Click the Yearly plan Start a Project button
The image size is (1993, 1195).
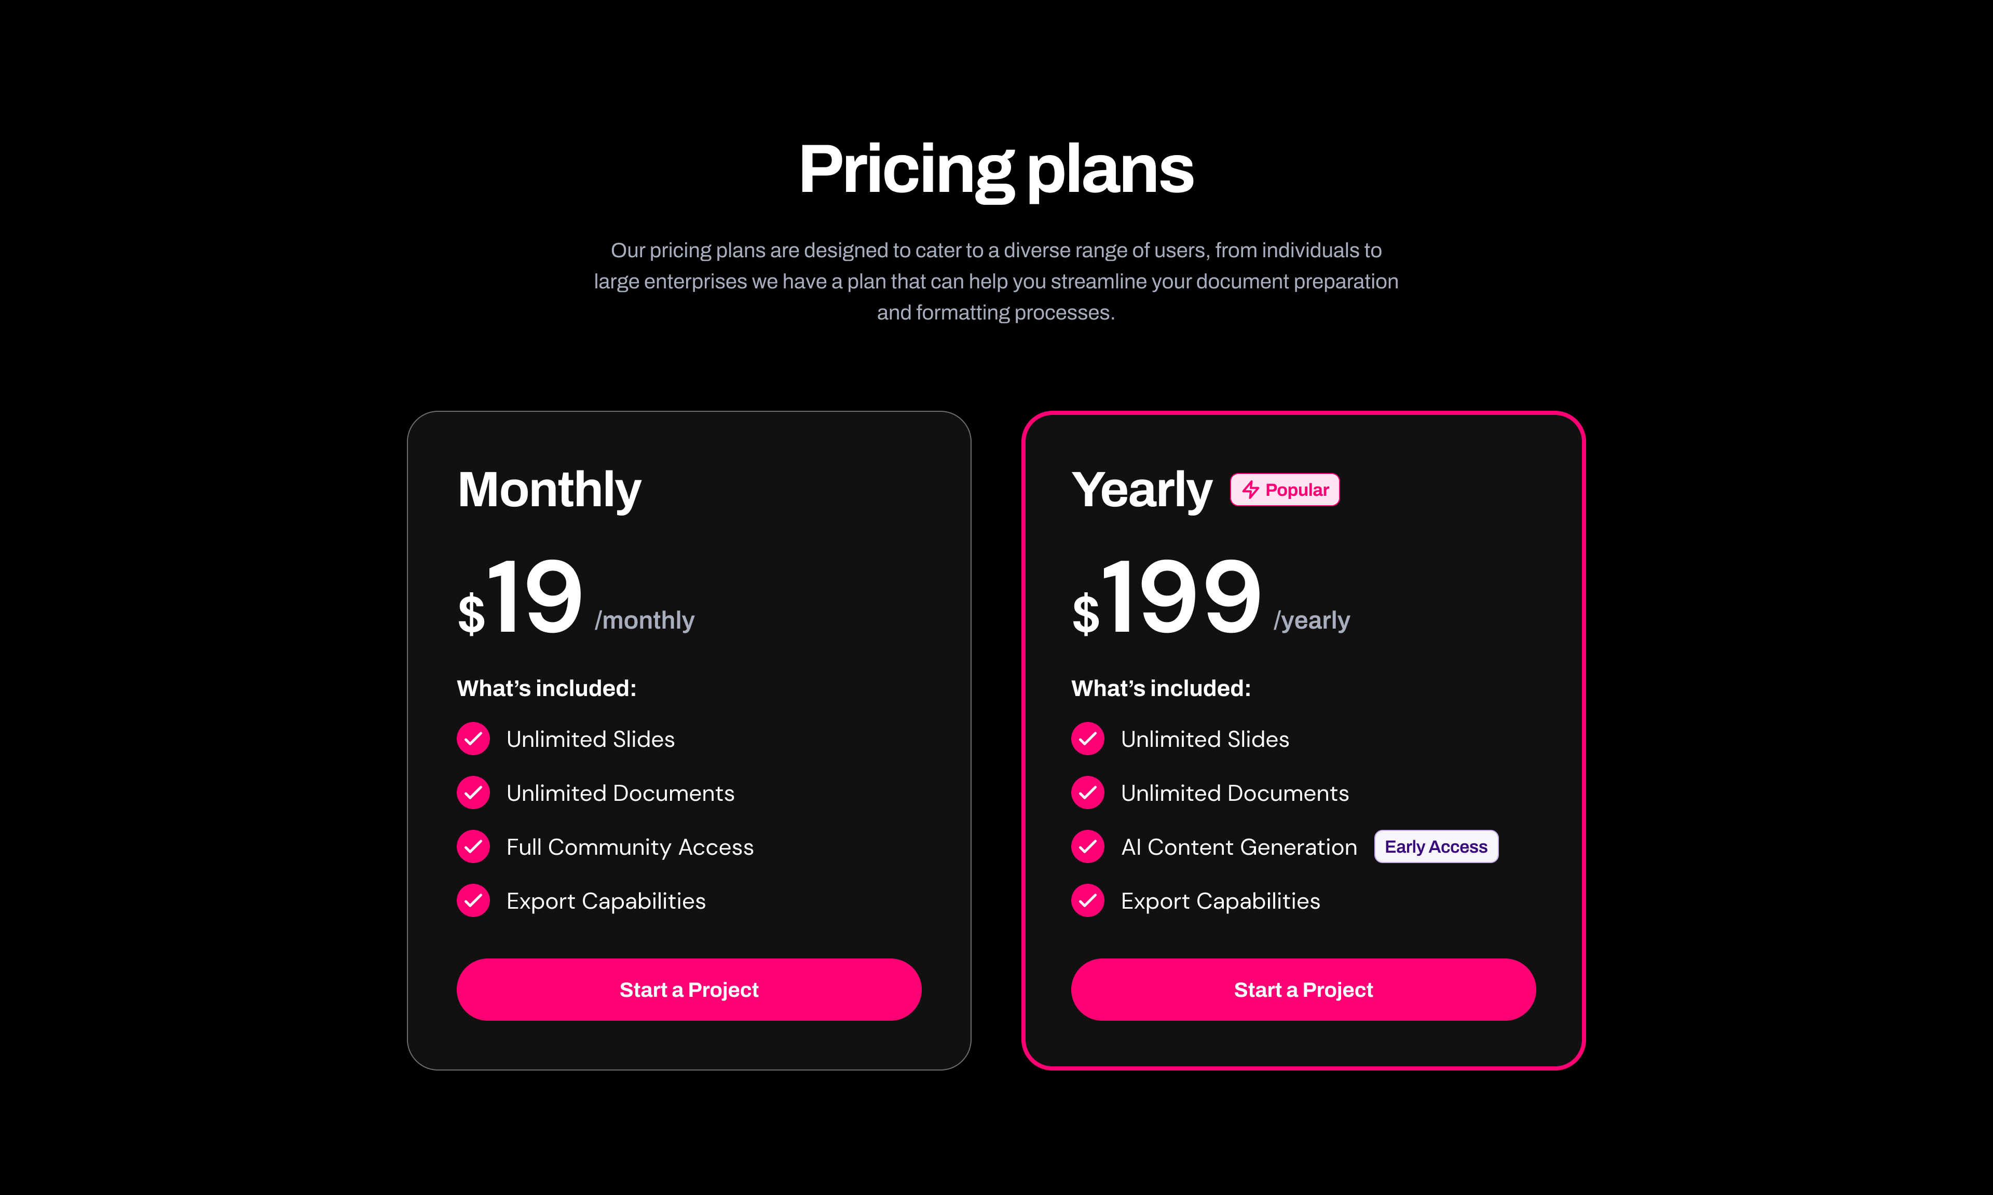coord(1303,989)
